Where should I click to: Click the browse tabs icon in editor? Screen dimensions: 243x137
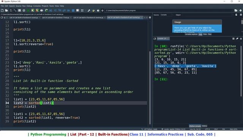pyautogui.click(x=2, y=18)
